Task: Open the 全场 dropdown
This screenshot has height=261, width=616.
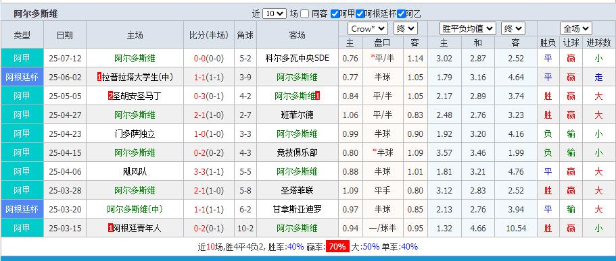Action: click(576, 28)
